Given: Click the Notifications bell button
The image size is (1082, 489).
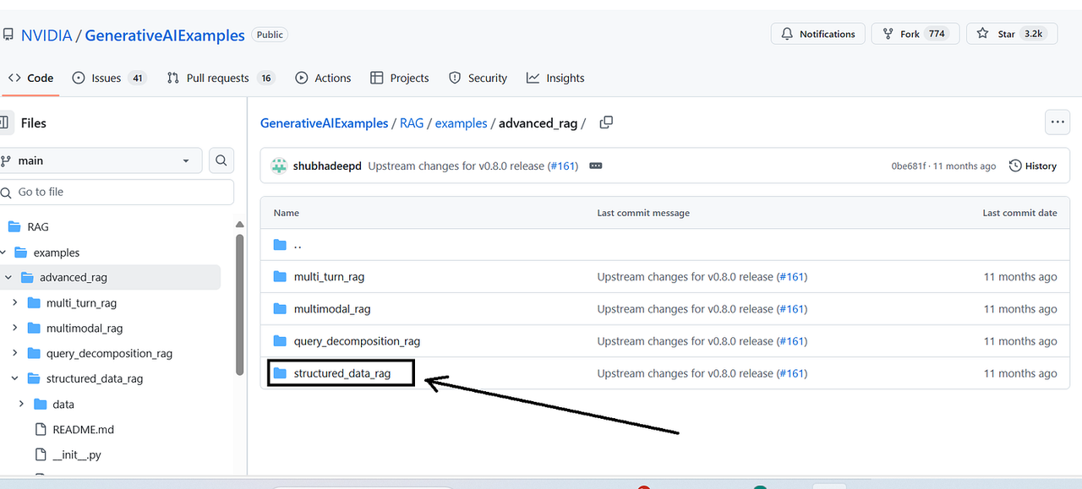Looking at the screenshot, I should coord(817,34).
